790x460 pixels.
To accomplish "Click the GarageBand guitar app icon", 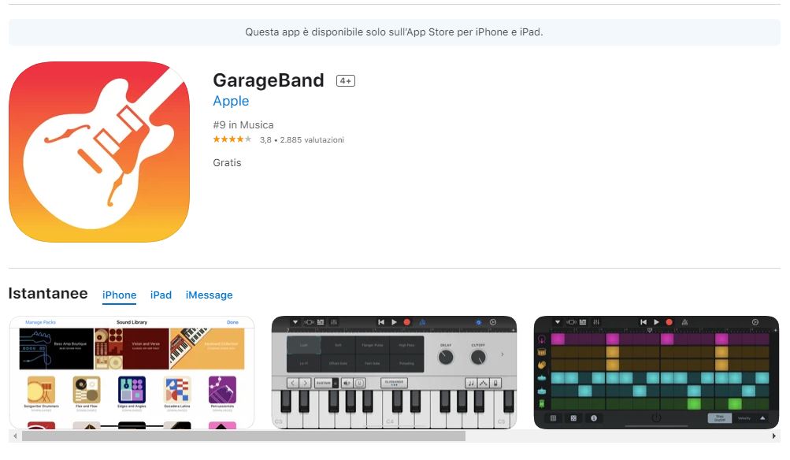I will point(99,152).
